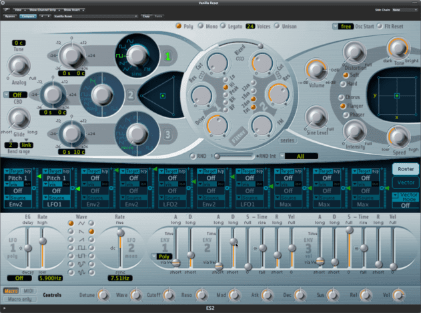
Task: Click the RND Int horizontal slider
Action: point(234,156)
